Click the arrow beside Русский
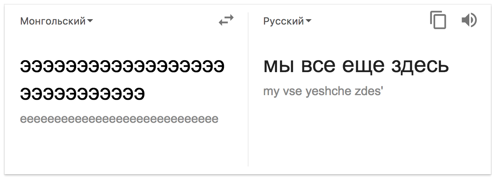The height and width of the screenshot is (178, 497). pyautogui.click(x=309, y=21)
